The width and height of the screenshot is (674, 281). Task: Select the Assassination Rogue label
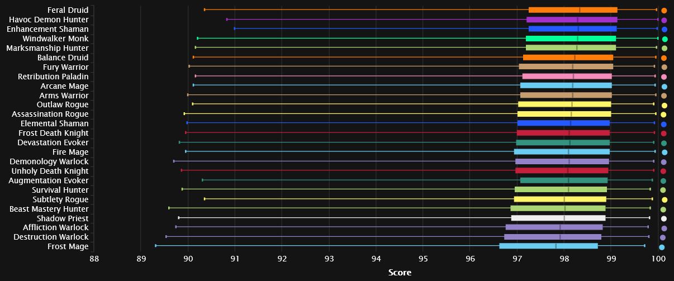pos(50,115)
